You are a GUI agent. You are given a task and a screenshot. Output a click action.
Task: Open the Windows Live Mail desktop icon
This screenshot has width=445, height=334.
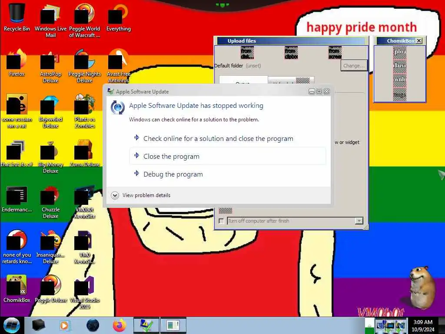point(50,20)
